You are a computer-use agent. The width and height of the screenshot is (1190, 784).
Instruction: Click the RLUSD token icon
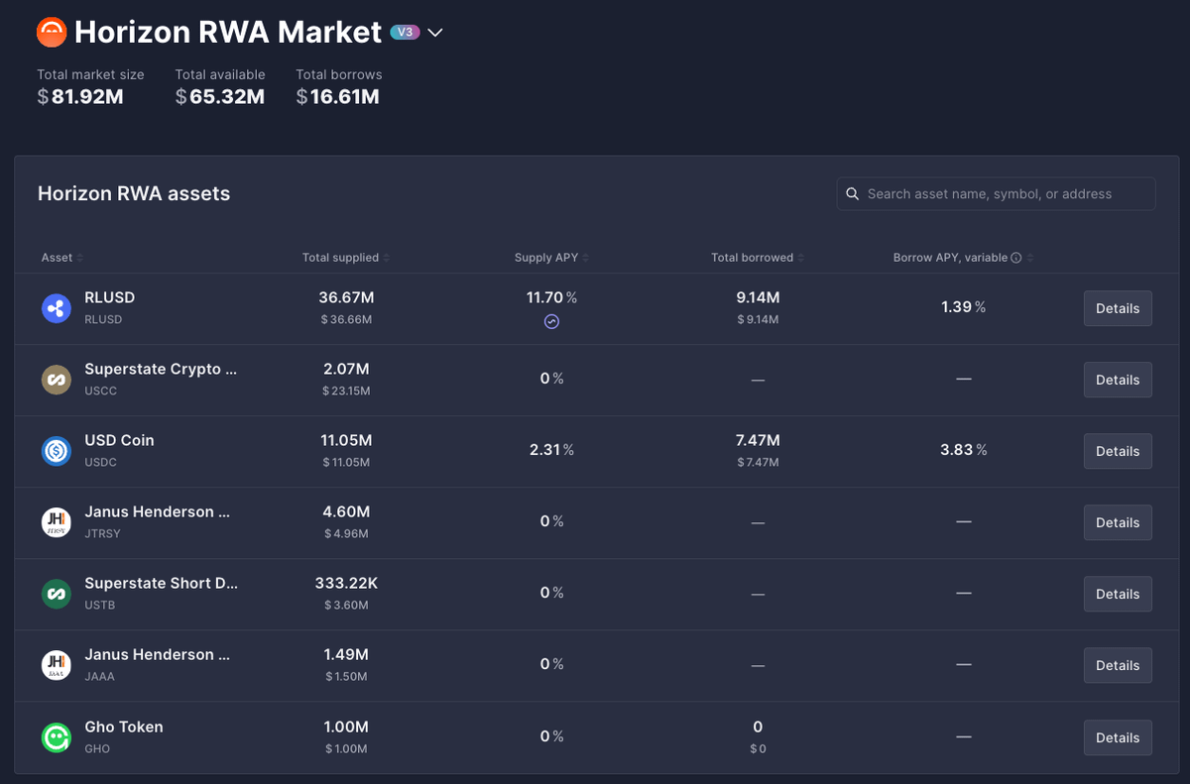pos(57,308)
